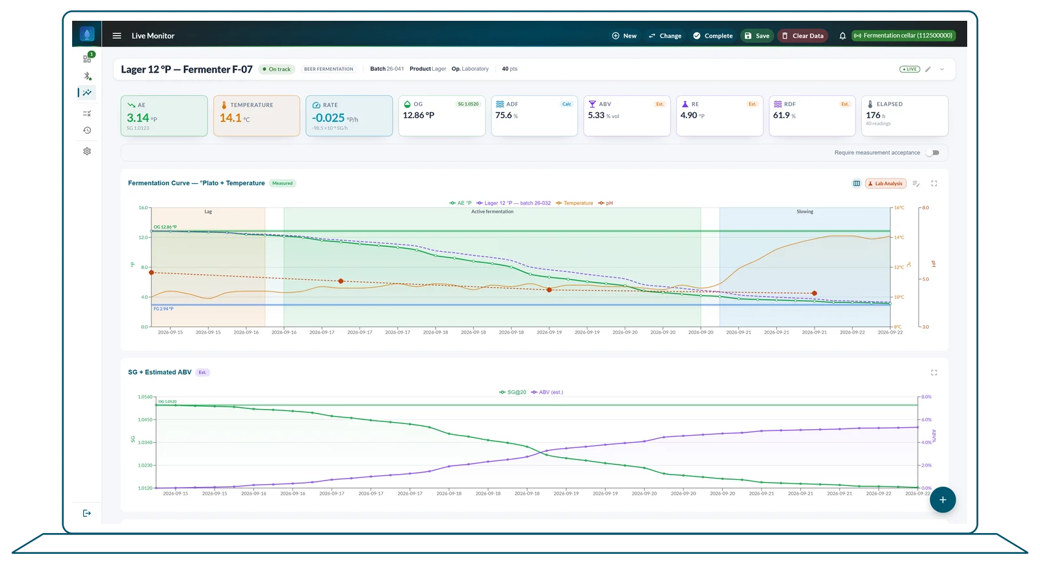
Task: Click the edit notes icon on fermentation chart
Action: pyautogui.click(x=916, y=184)
